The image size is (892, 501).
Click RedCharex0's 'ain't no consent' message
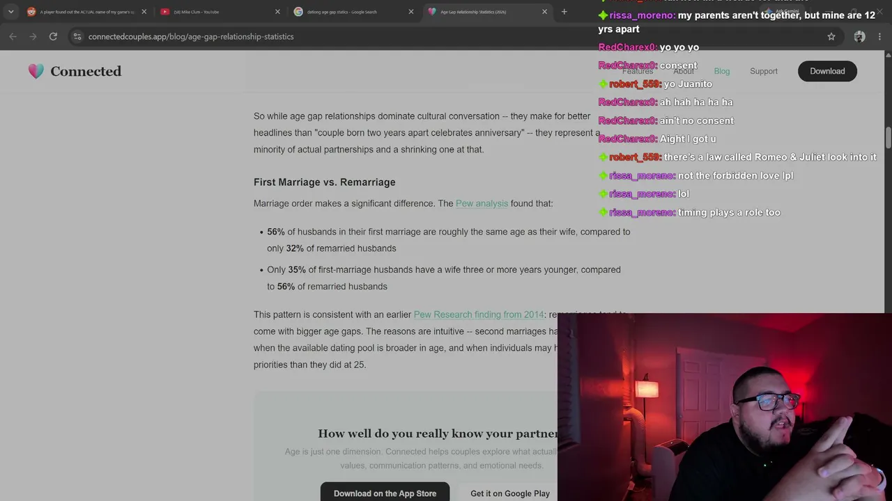click(x=666, y=121)
